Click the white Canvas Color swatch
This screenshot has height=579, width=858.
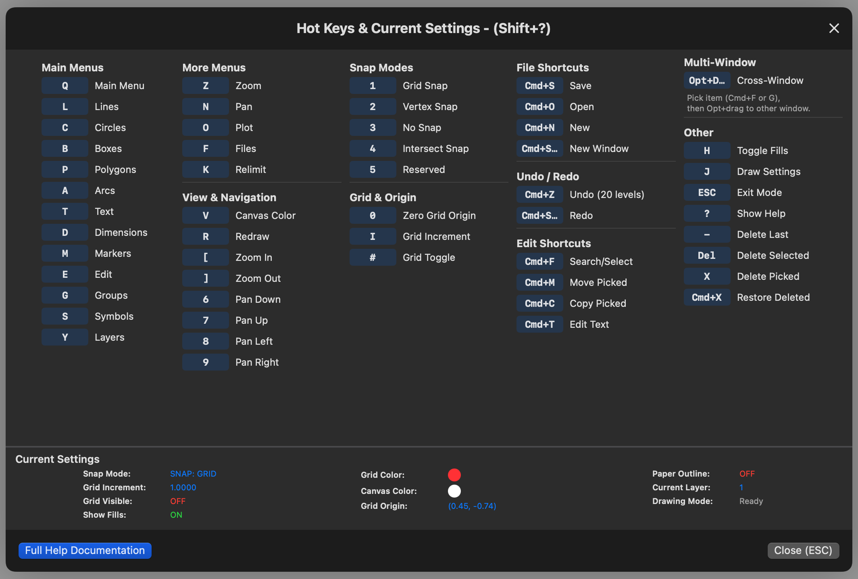[454, 491]
